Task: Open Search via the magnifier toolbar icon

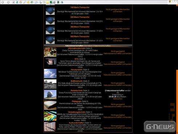Action: pyautogui.click(x=25, y=2)
